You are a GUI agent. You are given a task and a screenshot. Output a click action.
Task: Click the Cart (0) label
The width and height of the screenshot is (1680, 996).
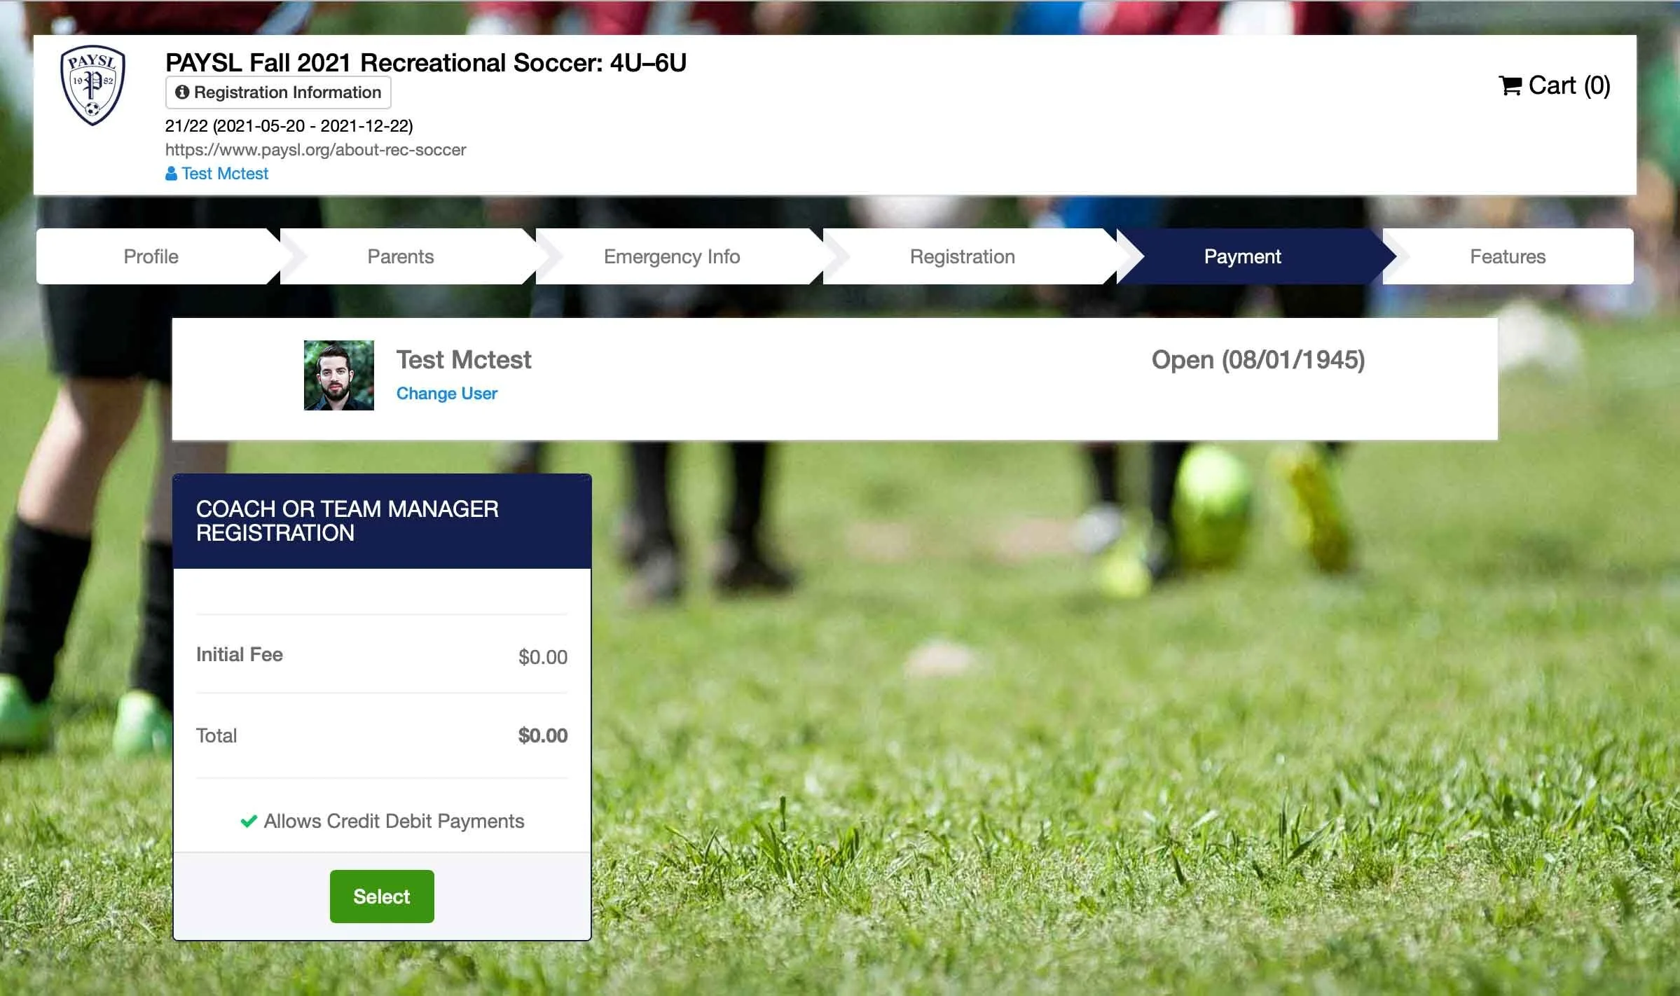pyautogui.click(x=1569, y=85)
